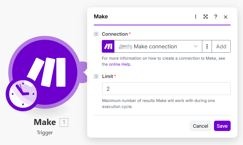Toggle the map switch beside Limit
The height and width of the screenshot is (145, 243).
pyautogui.click(x=96, y=76)
